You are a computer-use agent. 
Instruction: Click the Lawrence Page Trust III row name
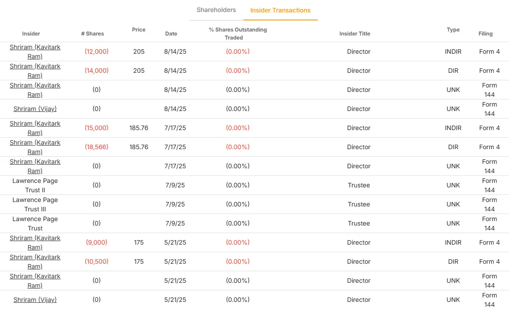tap(35, 204)
